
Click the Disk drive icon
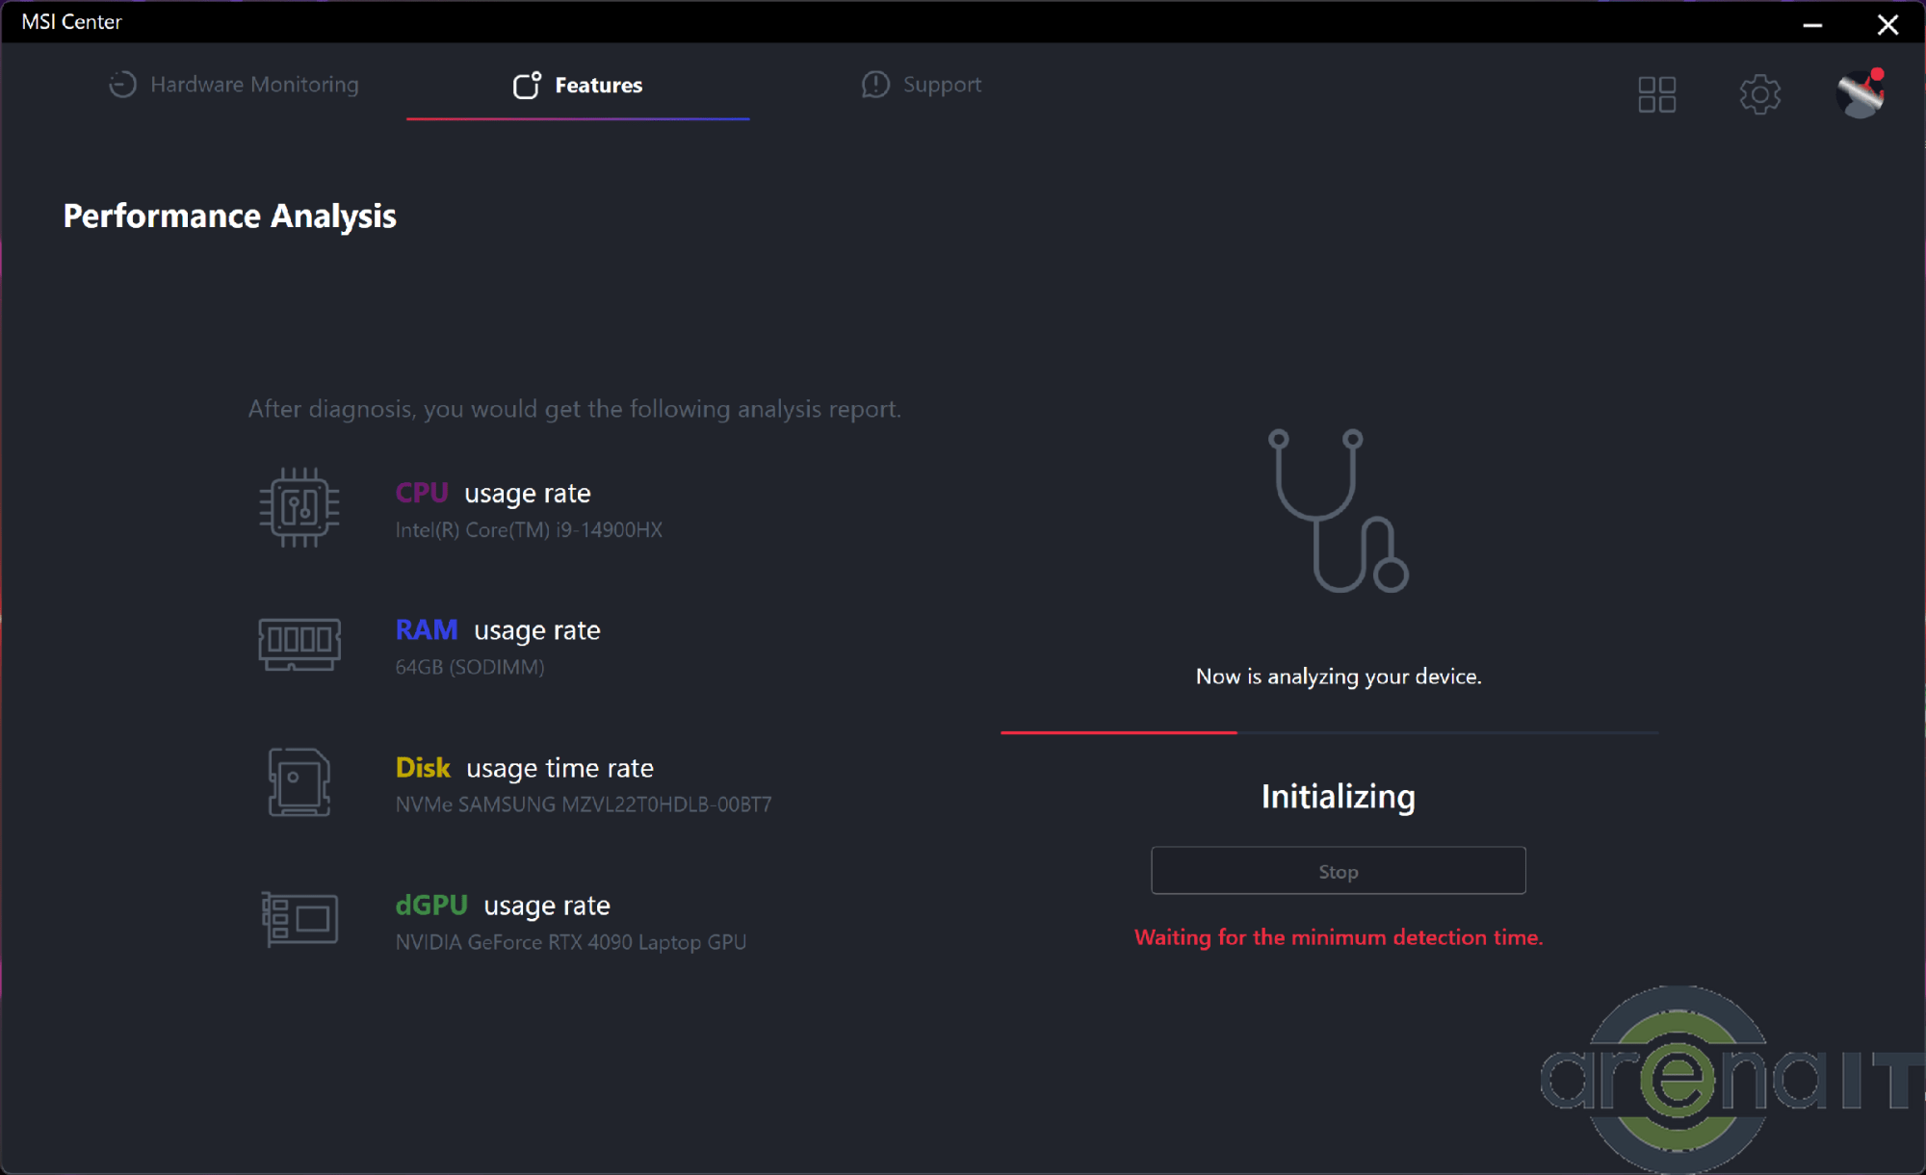pos(299,782)
